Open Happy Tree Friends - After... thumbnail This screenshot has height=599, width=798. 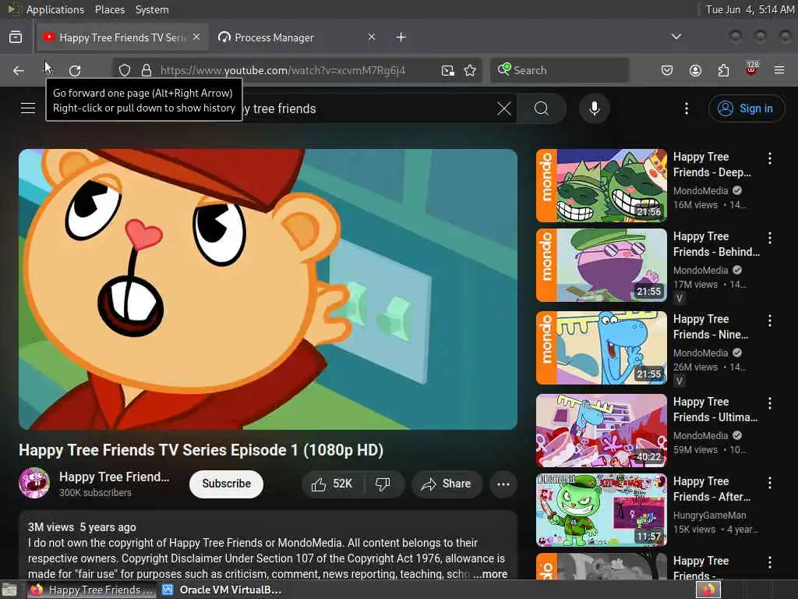pyautogui.click(x=601, y=510)
